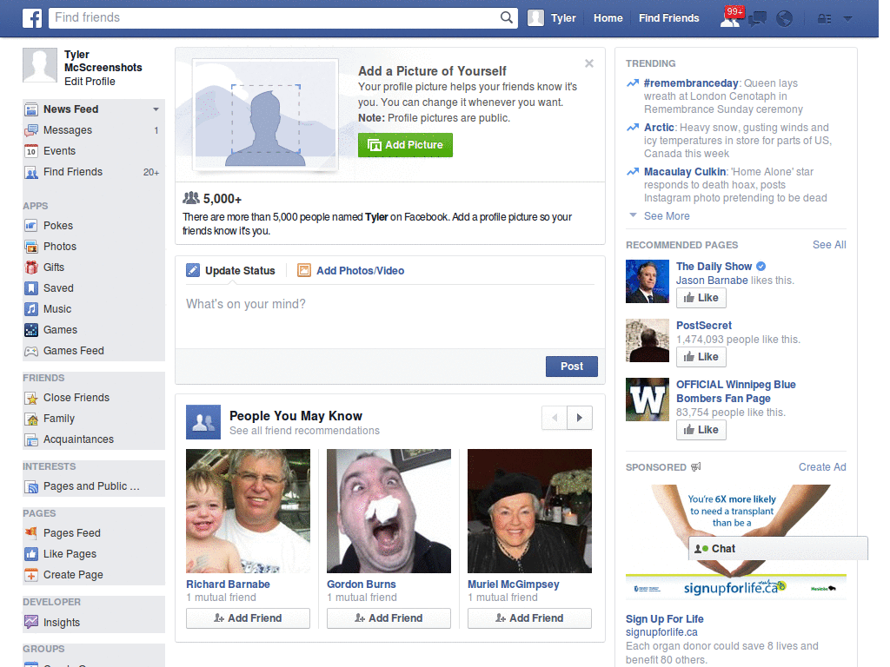Open the Sign Up For Life ad link
The width and height of the screenshot is (890, 667).
click(665, 618)
